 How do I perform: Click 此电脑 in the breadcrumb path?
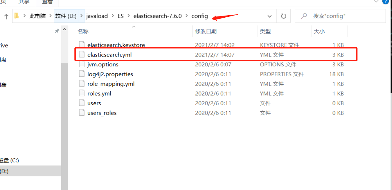38,16
